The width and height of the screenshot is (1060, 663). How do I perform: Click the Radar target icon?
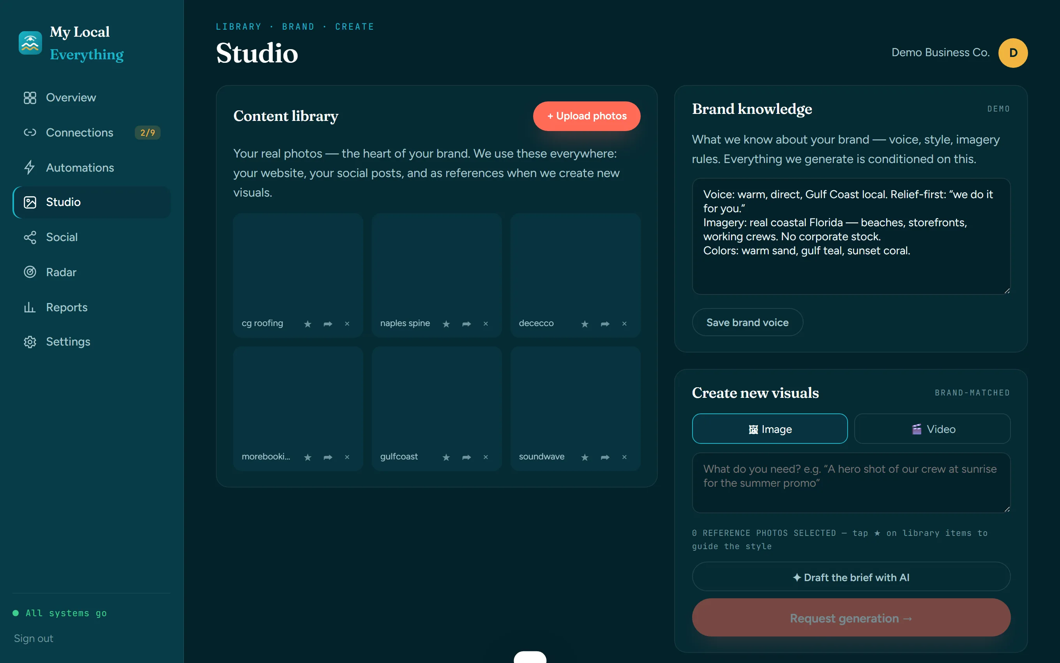coord(30,272)
